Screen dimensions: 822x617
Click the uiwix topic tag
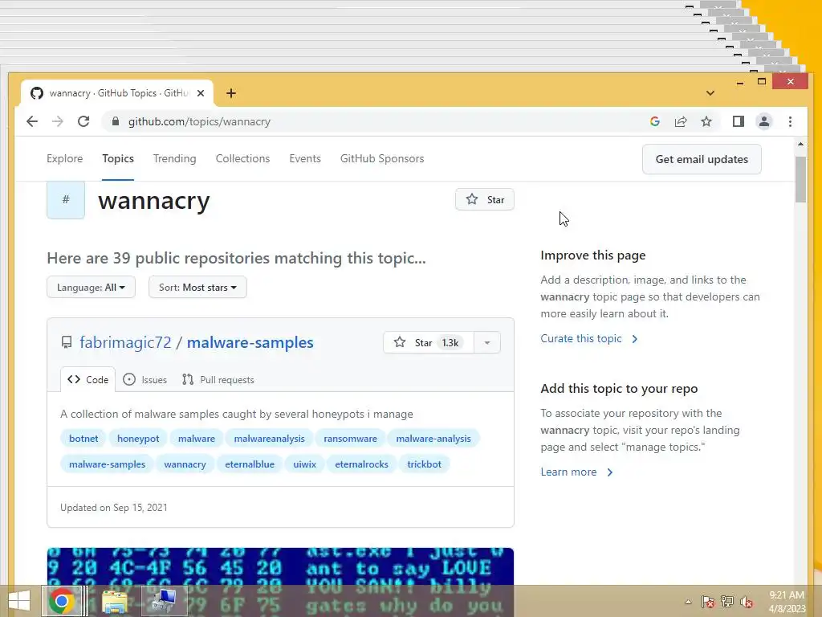pyautogui.click(x=304, y=464)
